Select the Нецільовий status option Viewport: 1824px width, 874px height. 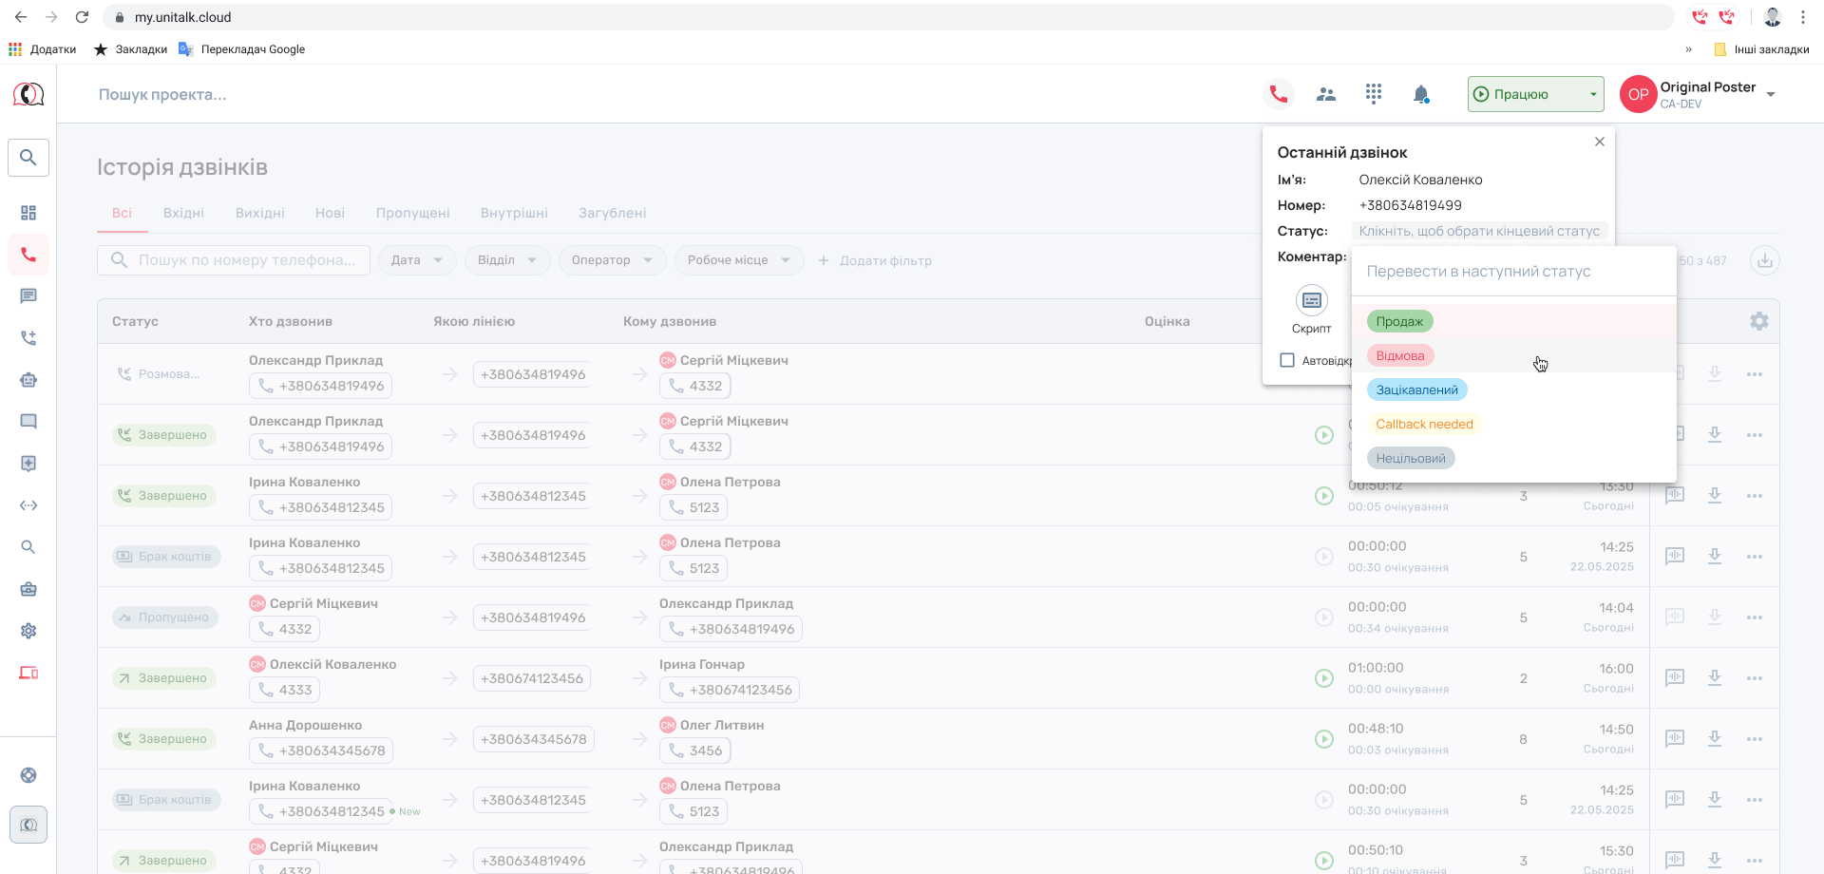(1411, 458)
